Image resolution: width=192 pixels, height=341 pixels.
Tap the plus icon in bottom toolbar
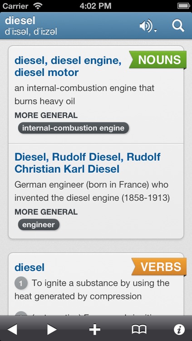click(x=95, y=329)
